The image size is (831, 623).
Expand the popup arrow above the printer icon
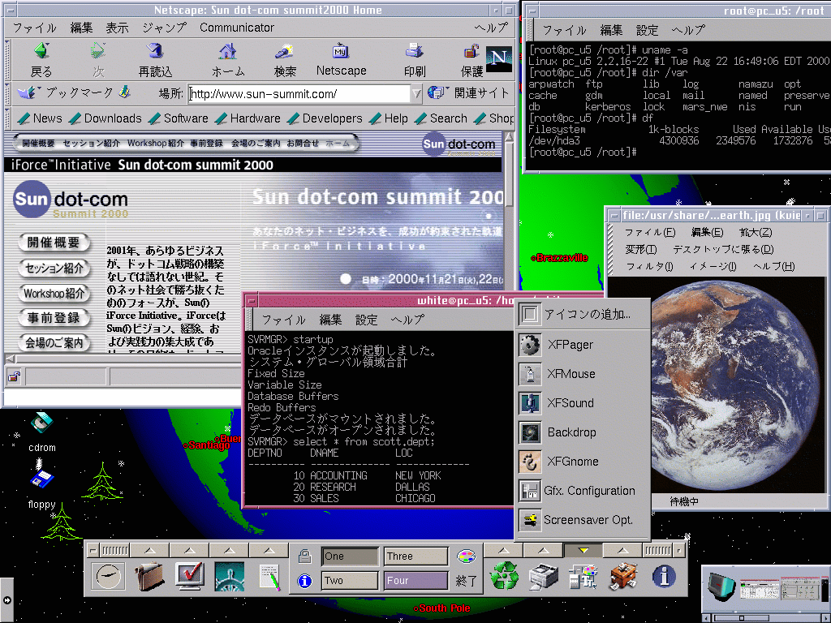click(x=543, y=551)
